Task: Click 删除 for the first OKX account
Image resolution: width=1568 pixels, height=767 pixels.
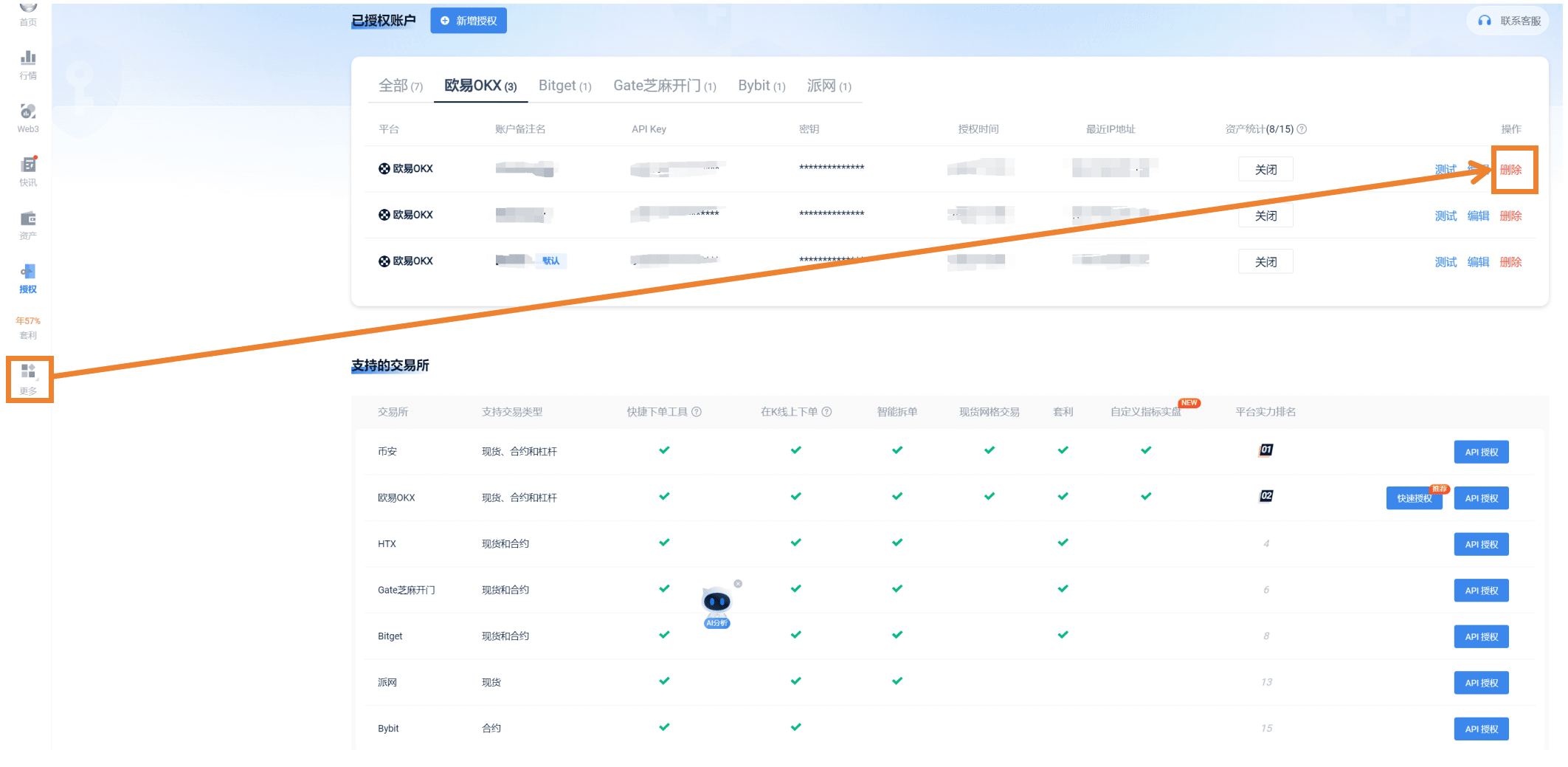Action: (x=1510, y=170)
